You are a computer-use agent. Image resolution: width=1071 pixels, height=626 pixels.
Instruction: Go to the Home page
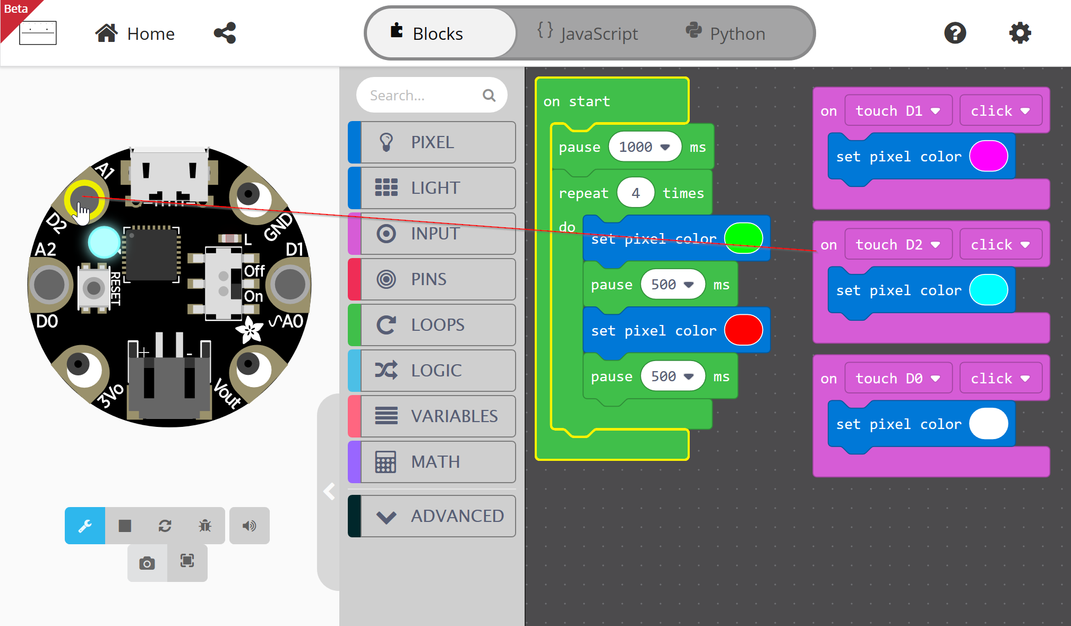[135, 33]
